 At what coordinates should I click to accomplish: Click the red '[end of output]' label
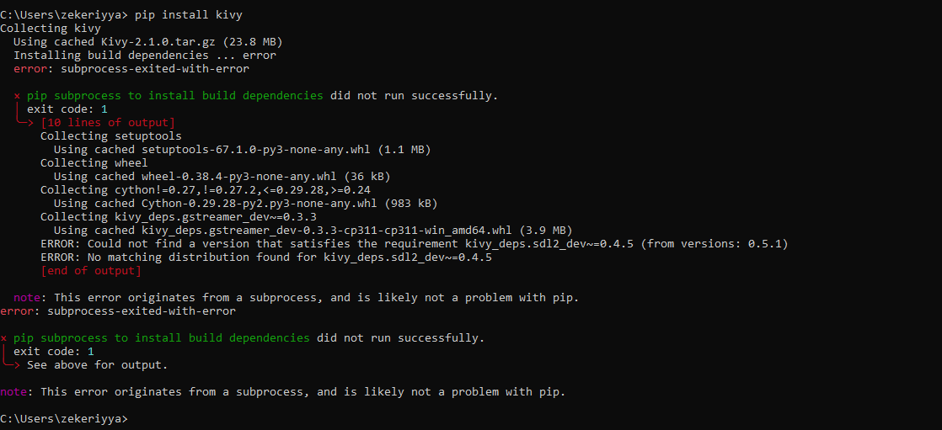point(91,271)
